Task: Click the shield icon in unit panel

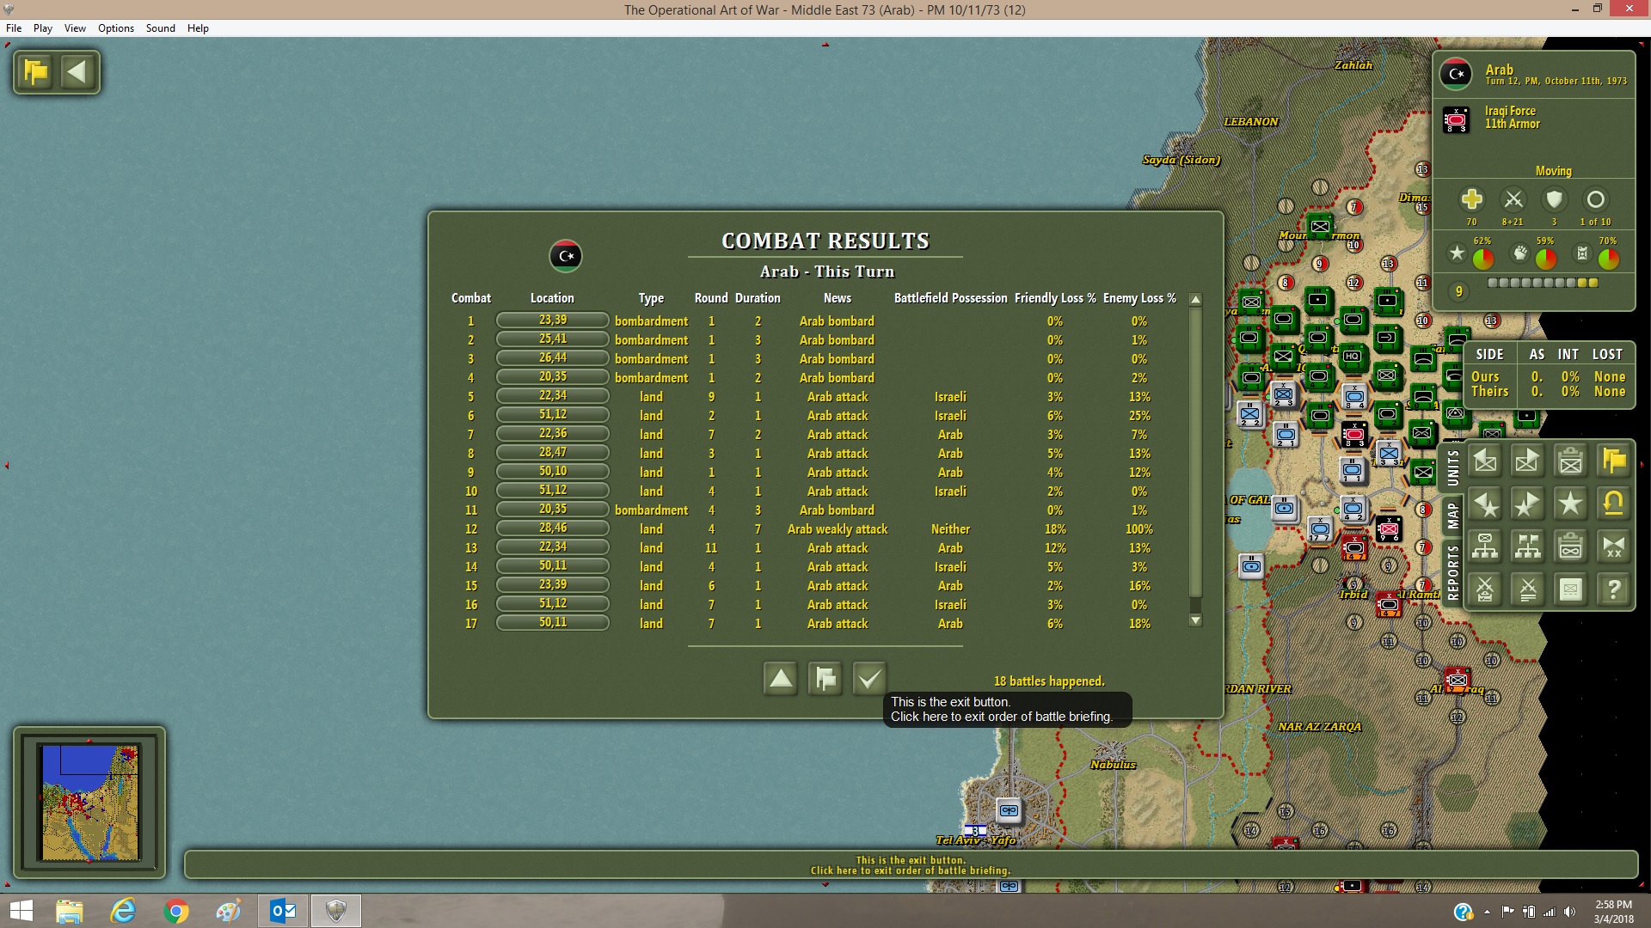Action: tap(1554, 199)
